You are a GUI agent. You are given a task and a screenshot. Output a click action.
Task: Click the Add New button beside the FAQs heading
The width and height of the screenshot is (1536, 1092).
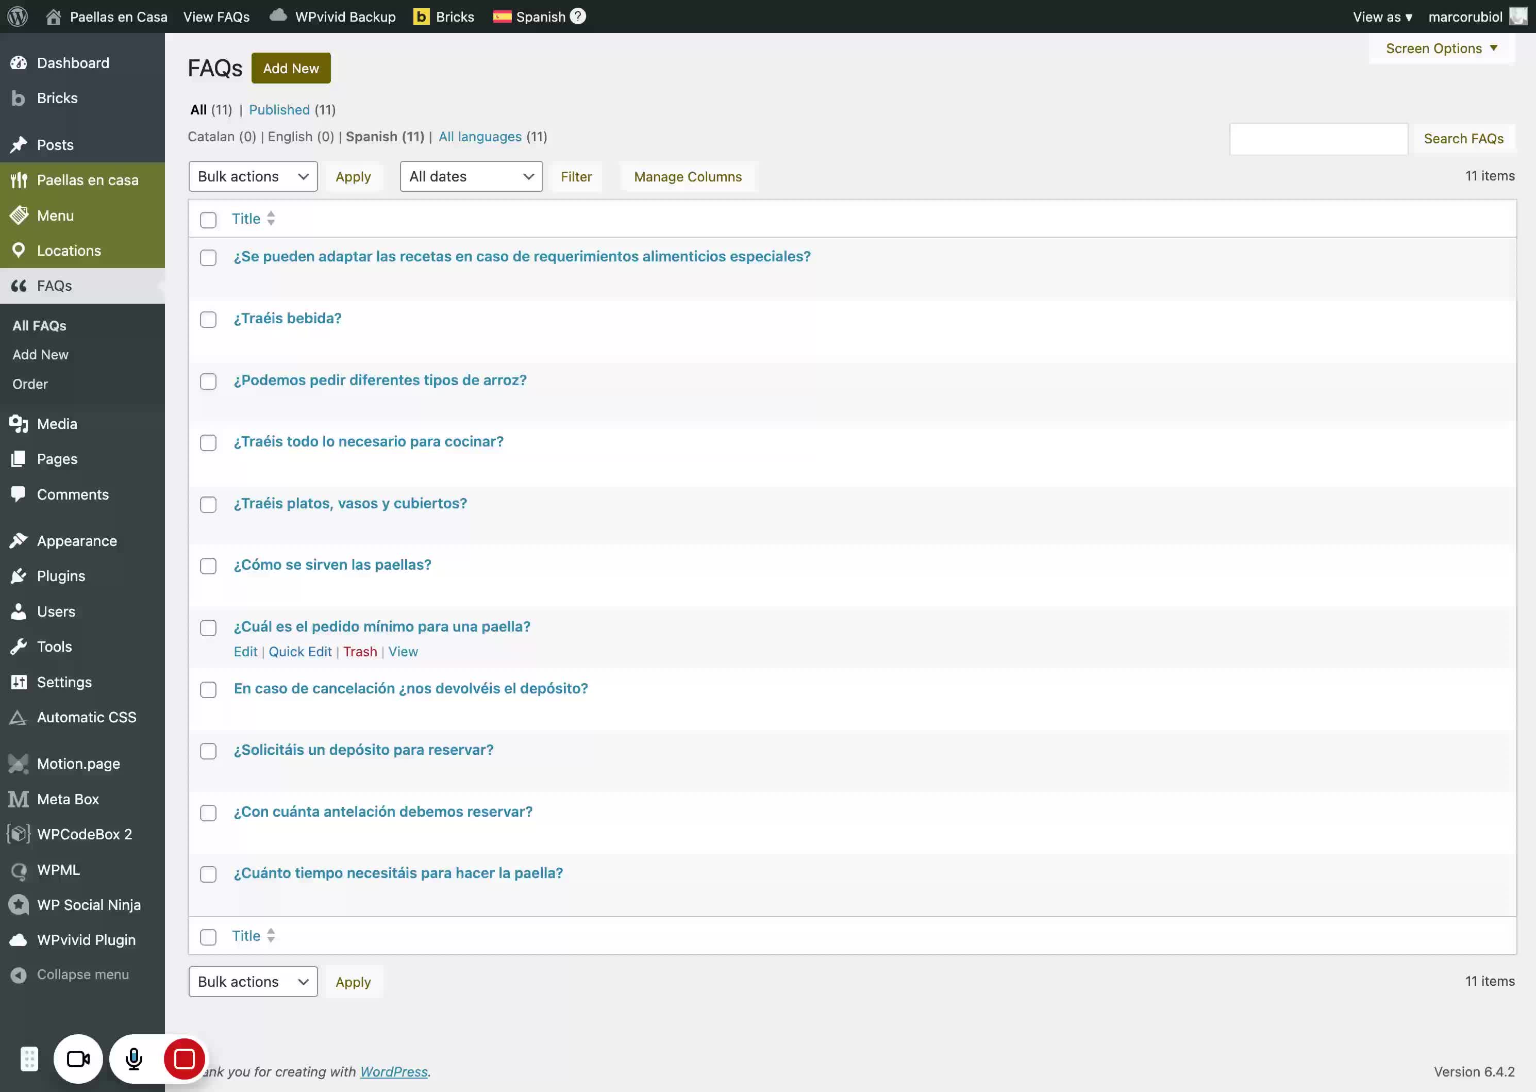290,68
